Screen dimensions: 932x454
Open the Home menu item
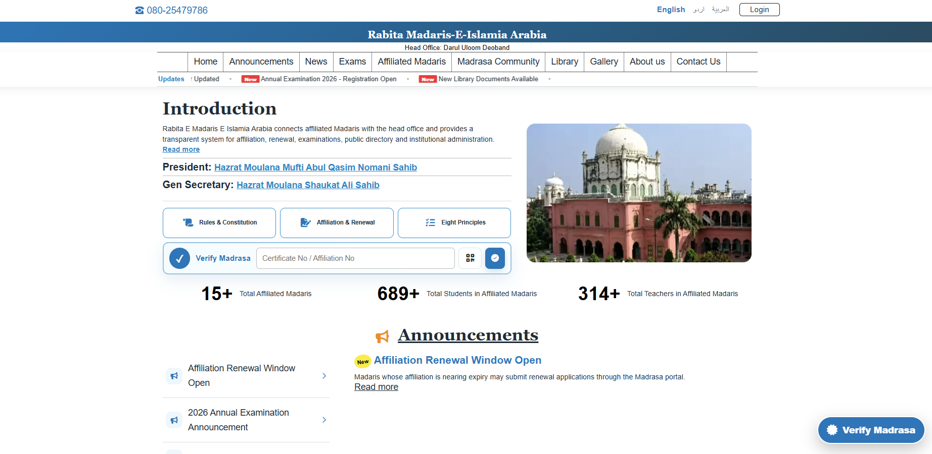click(206, 62)
